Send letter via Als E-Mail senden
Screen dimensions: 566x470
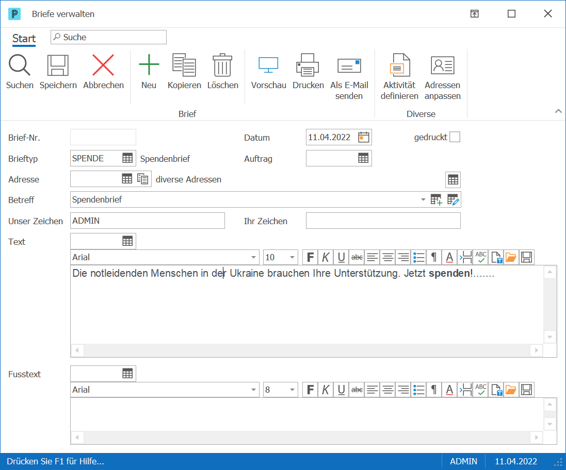(349, 77)
